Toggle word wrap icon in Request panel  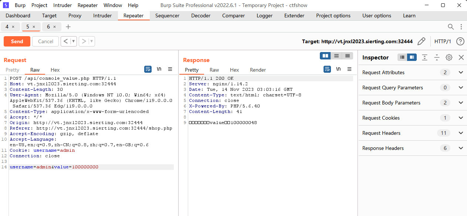pos(148,69)
